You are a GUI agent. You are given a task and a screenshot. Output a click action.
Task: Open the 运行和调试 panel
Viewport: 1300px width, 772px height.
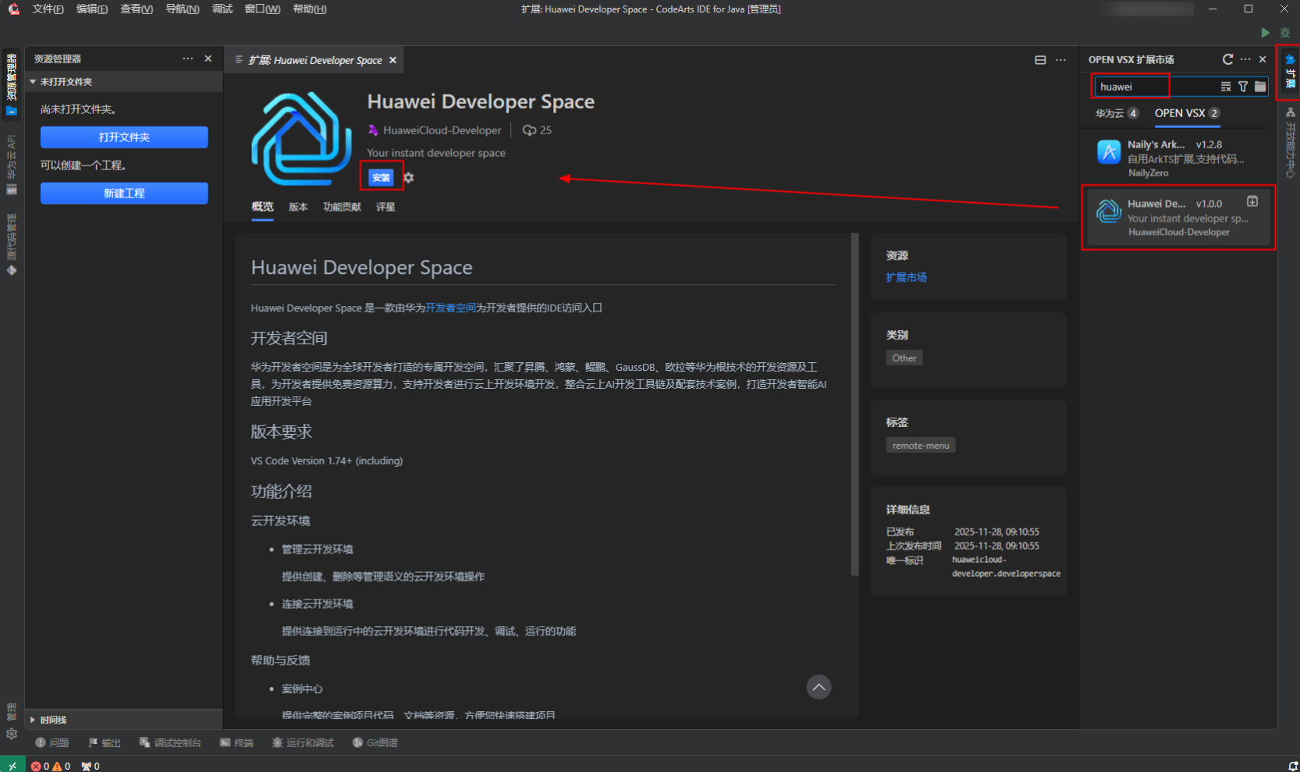pyautogui.click(x=303, y=743)
